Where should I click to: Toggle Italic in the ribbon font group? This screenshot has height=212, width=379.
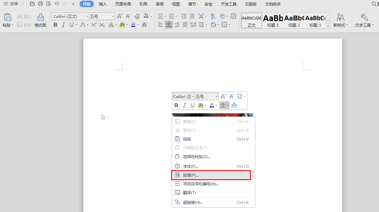pyautogui.click(x=64, y=25)
